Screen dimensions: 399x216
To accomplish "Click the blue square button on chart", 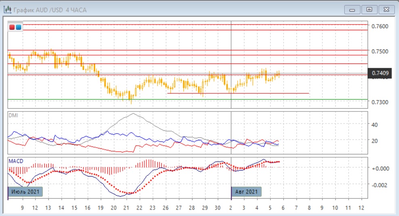I will 19,27.
